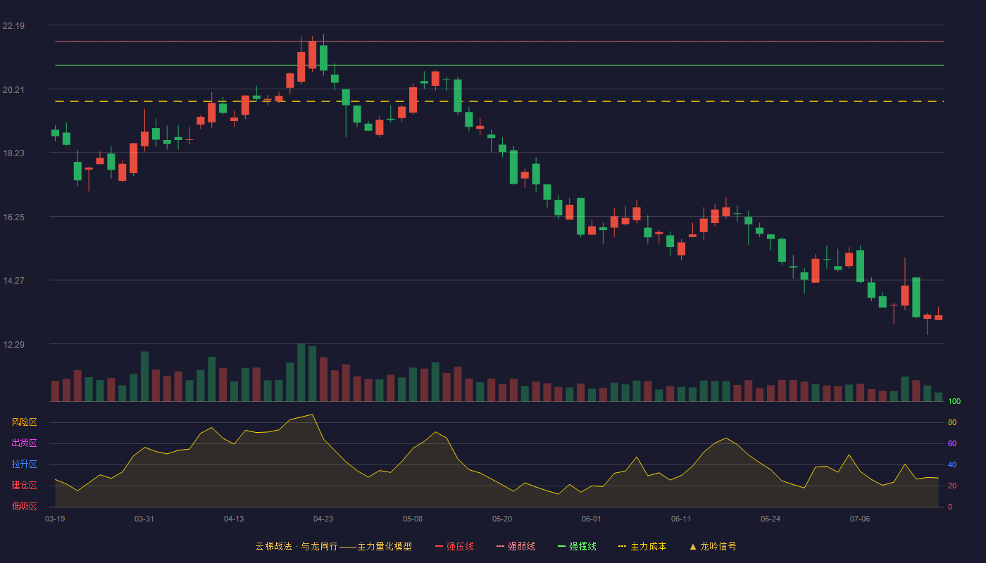
Task: Click the 07-06 date label
Action: point(860,519)
